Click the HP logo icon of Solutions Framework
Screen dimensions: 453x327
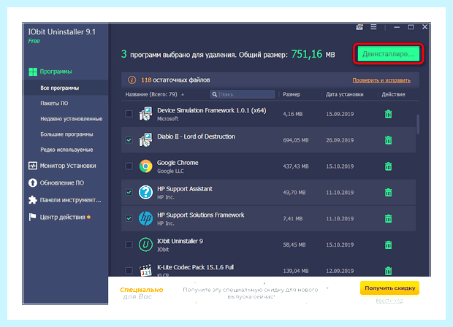point(145,218)
